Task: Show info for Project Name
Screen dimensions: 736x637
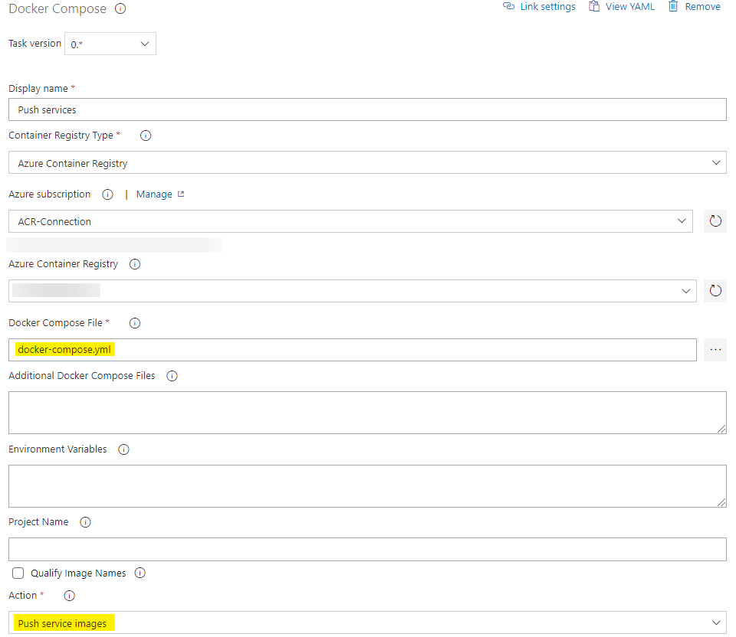Action: coord(85,522)
